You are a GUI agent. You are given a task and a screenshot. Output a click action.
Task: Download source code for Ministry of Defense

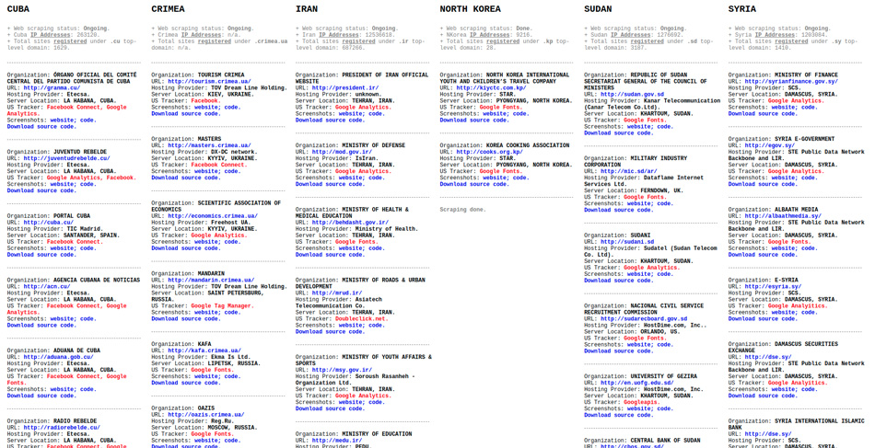click(x=330, y=184)
